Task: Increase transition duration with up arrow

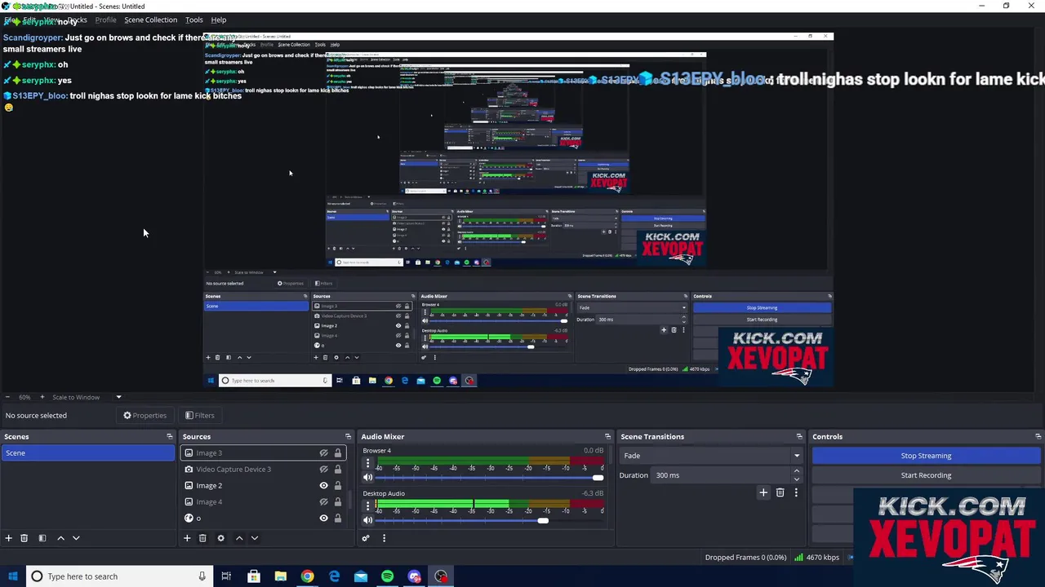Action: tap(797, 471)
